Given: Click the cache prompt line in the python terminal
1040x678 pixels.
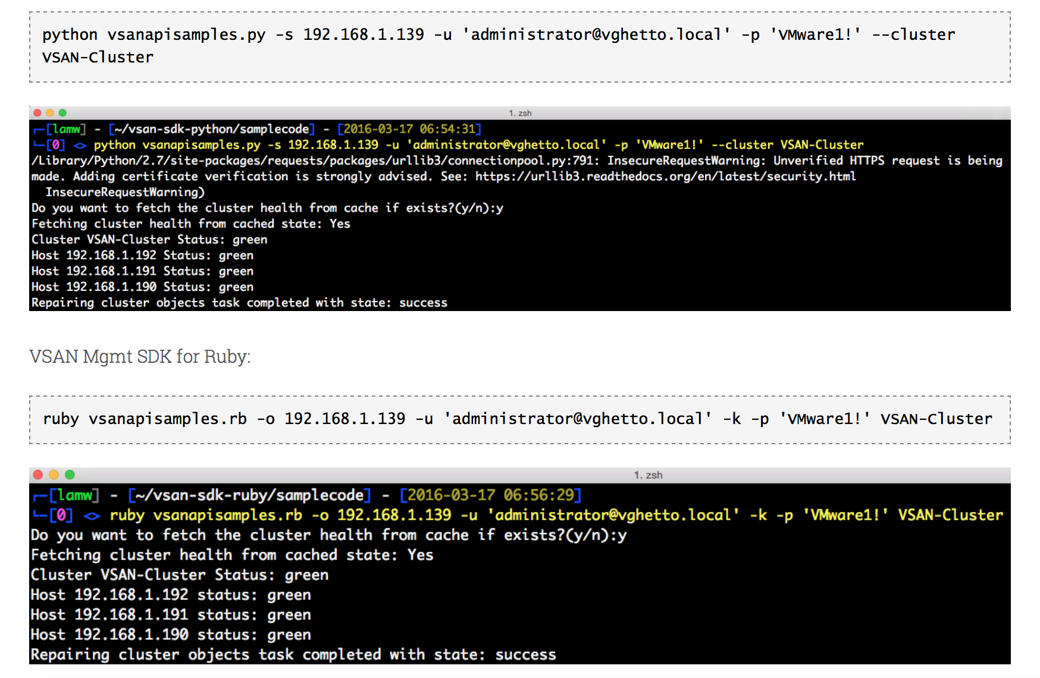Looking at the screenshot, I should coord(268,208).
